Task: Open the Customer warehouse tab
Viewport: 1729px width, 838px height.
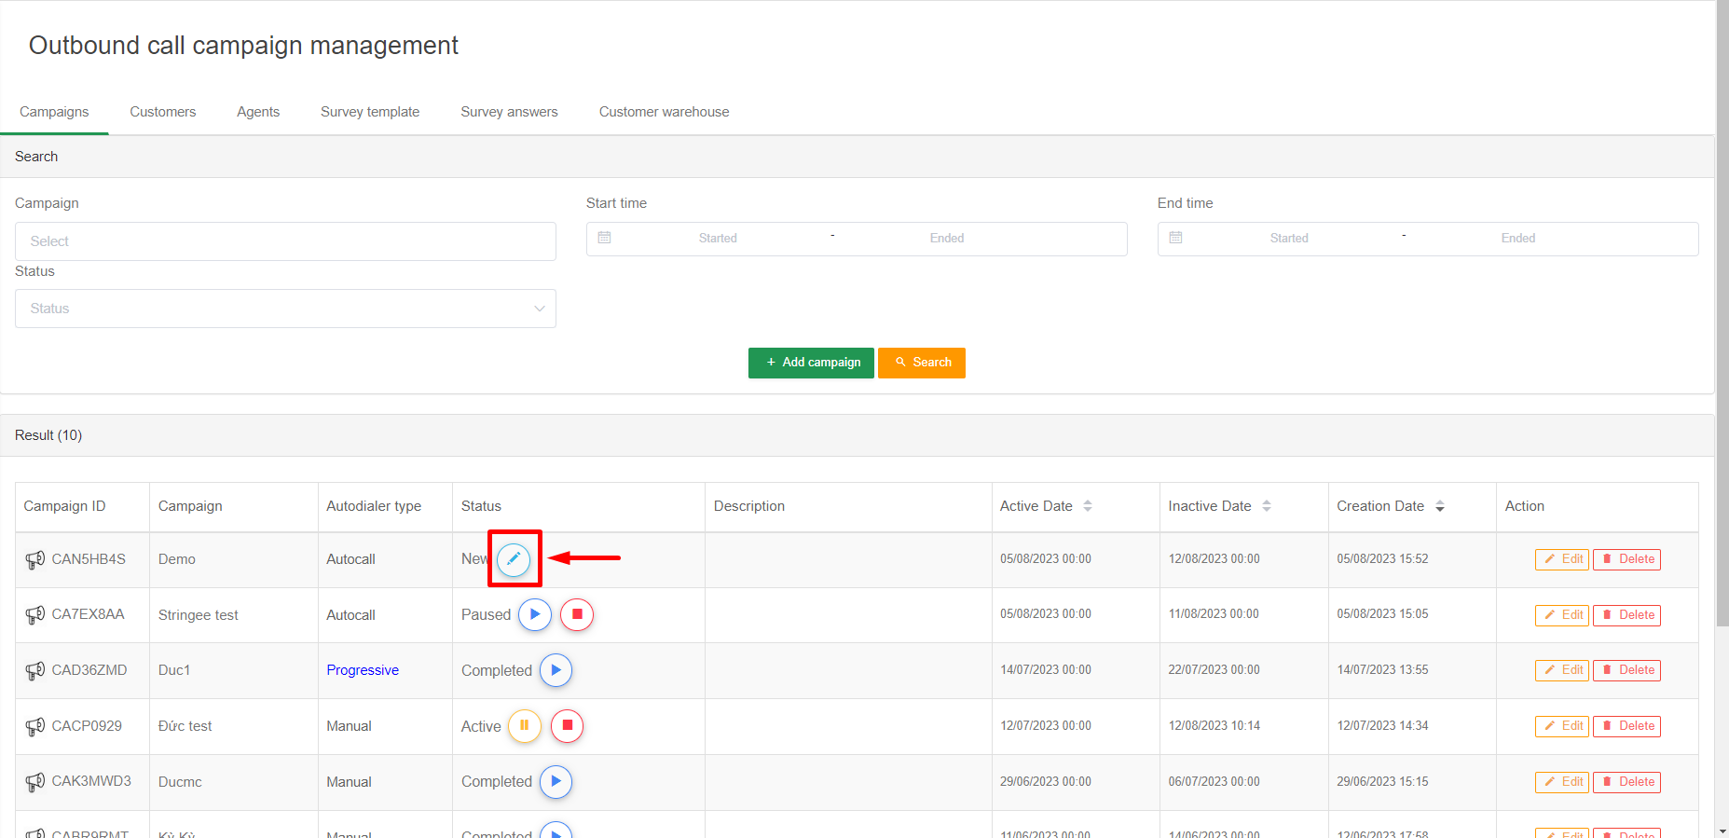Action: click(x=664, y=112)
